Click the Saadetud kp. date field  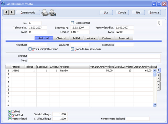point(80,28)
